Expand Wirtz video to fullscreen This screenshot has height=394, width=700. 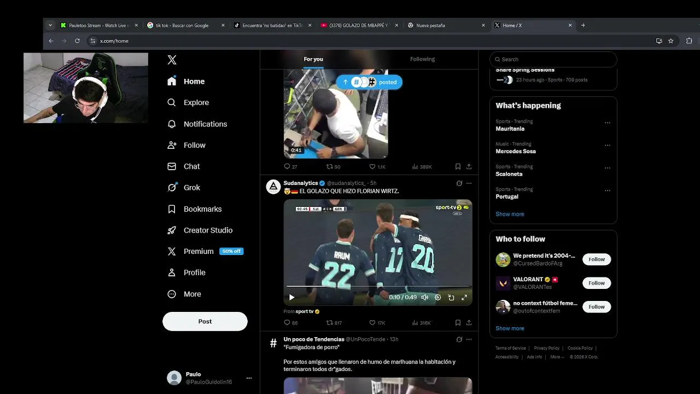coord(464,297)
